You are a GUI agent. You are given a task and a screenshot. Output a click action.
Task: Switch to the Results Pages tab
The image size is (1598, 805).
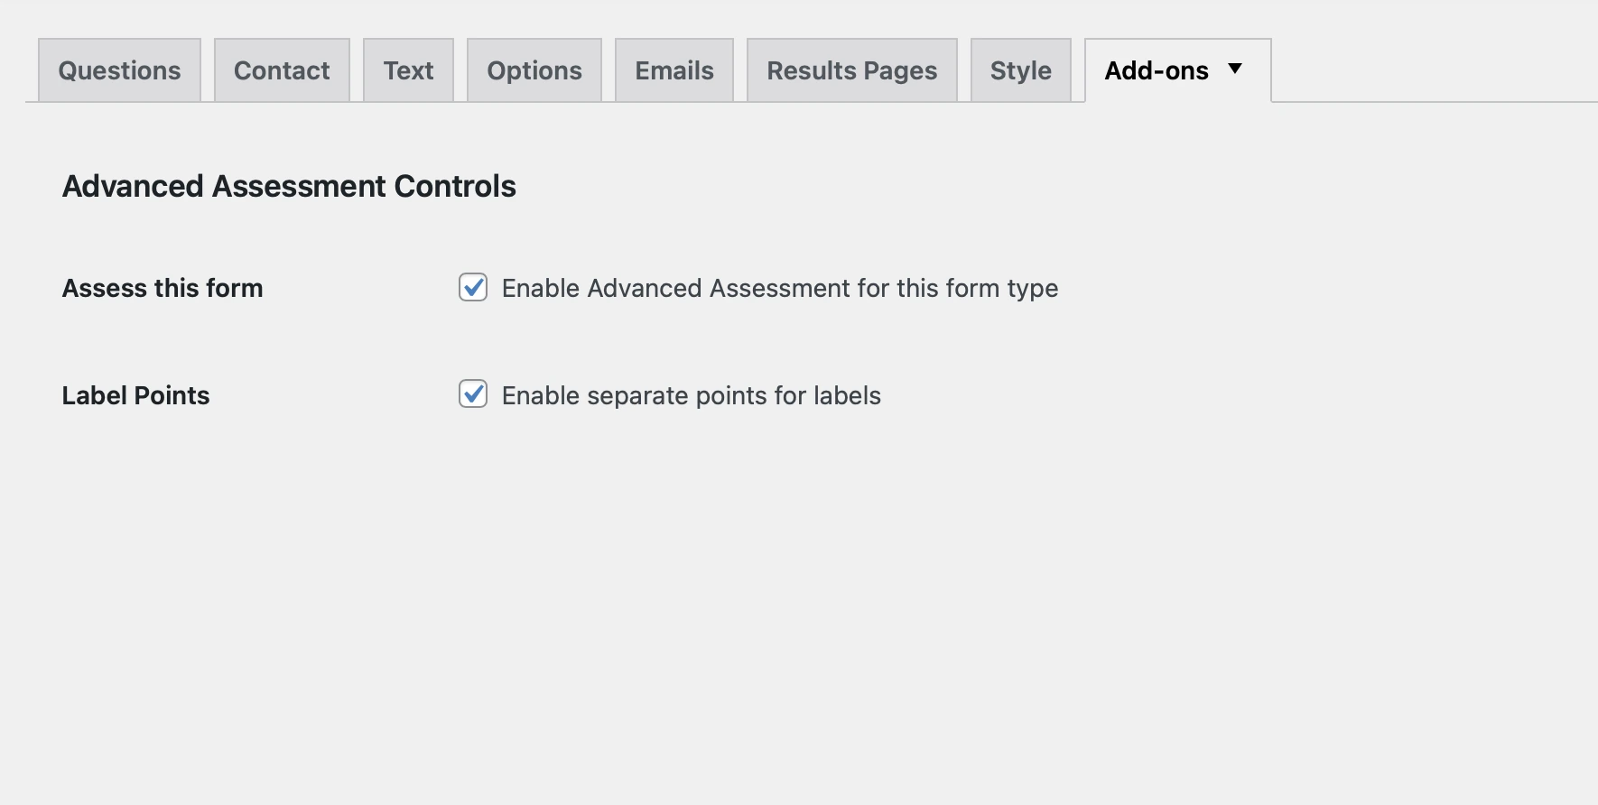[x=851, y=70]
